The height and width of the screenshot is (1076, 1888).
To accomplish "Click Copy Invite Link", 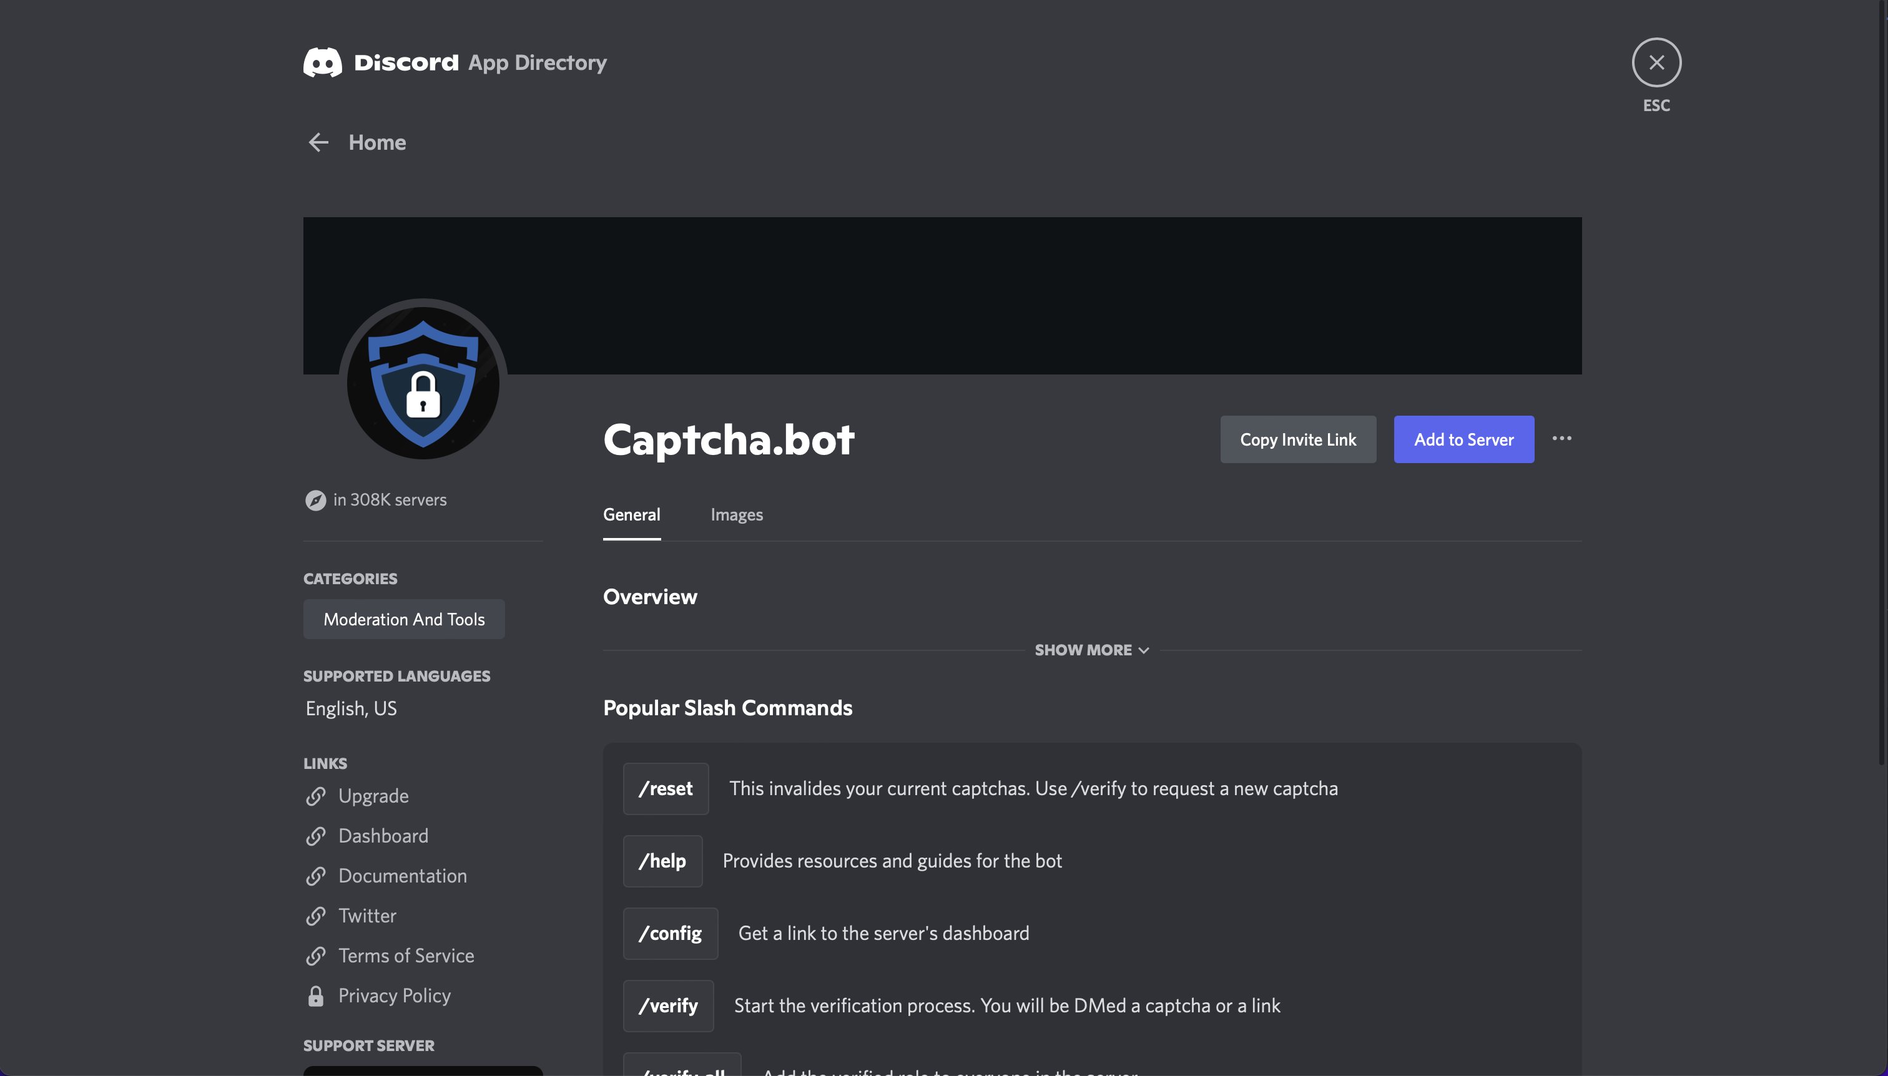I will 1297,439.
